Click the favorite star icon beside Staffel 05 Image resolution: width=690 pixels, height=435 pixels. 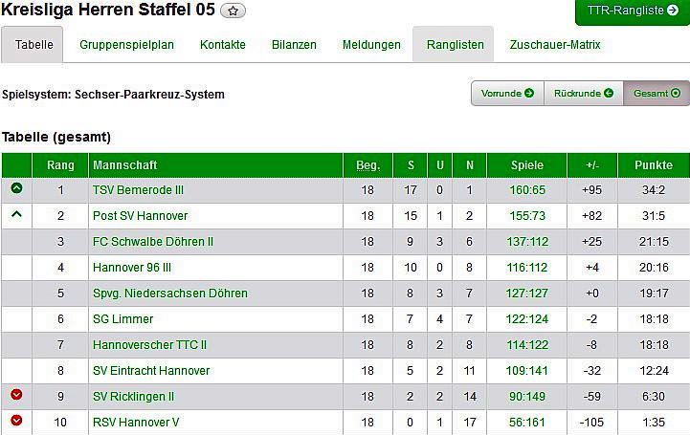click(x=234, y=11)
